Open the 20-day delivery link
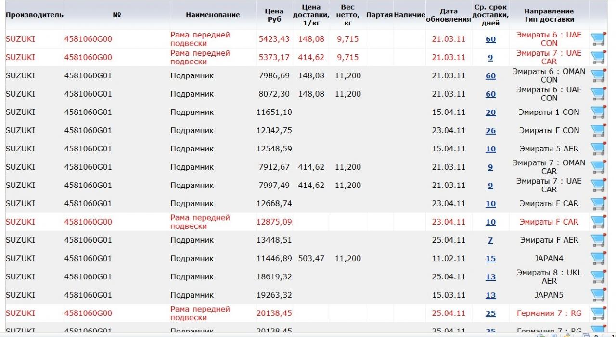Image resolution: width=616 pixels, height=337 pixels. (490, 112)
